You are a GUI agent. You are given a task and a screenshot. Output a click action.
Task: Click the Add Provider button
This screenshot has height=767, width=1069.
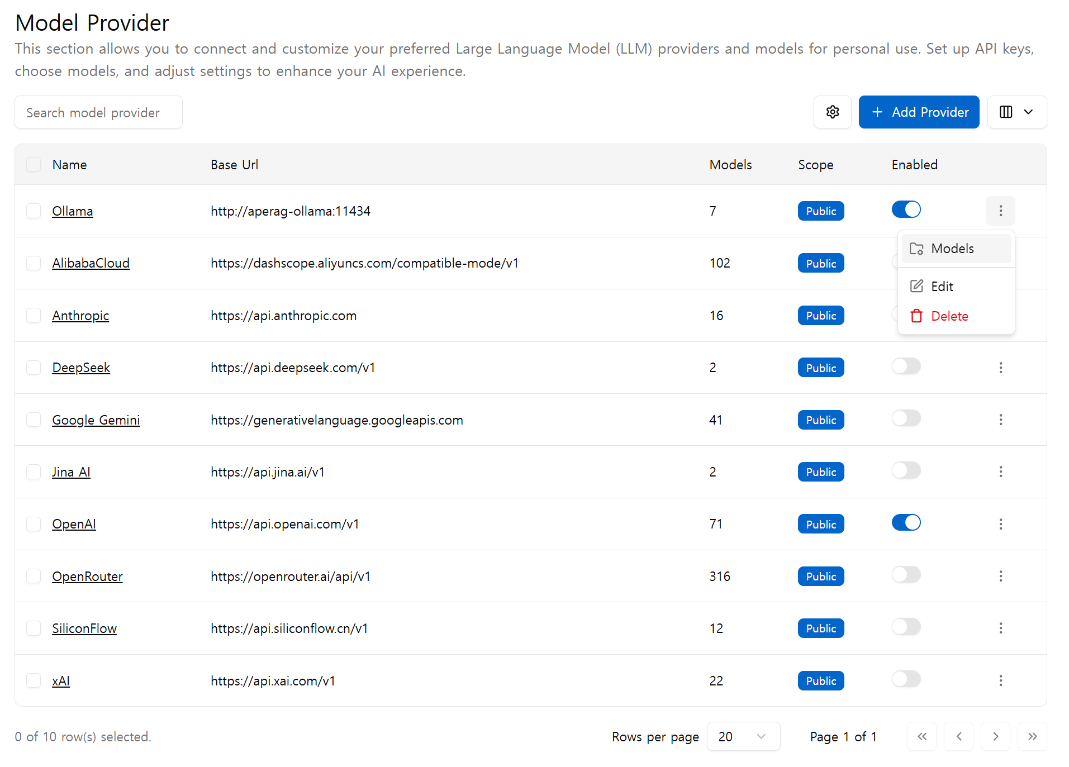click(x=919, y=112)
